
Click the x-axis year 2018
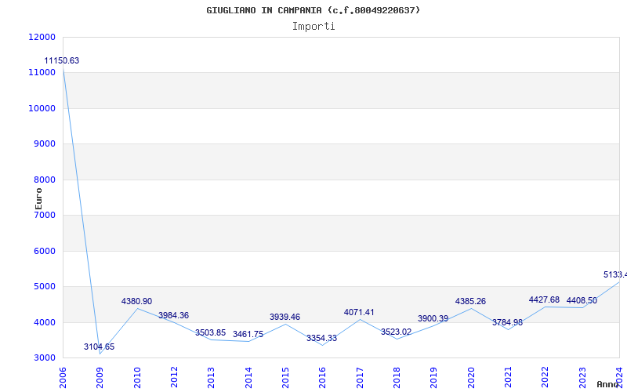(x=397, y=377)
